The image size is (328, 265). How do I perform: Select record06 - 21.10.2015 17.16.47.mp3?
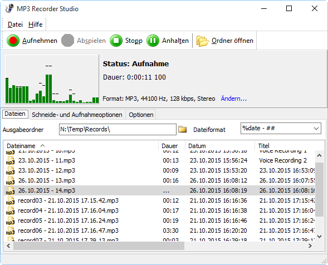[x=68, y=230]
